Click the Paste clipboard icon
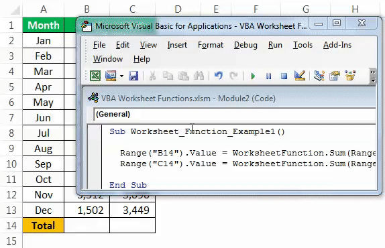Screen dimensions: 385x248 click(x=183, y=76)
